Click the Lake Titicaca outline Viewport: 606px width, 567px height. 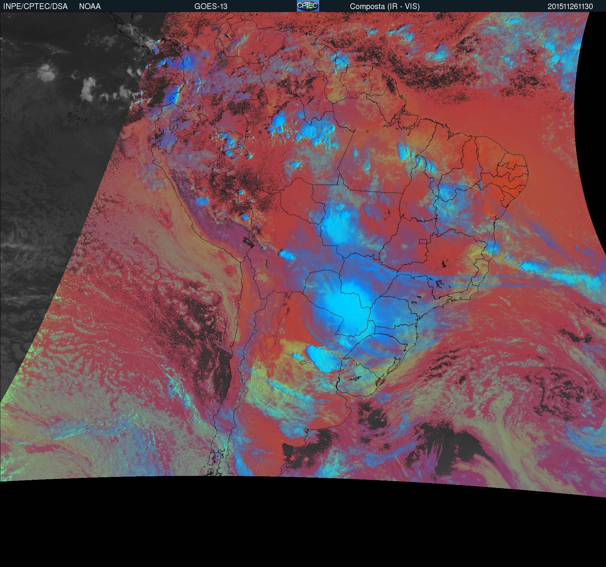(248, 241)
